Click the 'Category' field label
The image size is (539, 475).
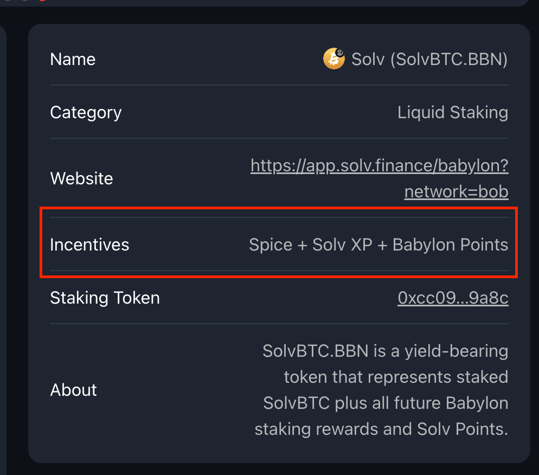(x=86, y=112)
